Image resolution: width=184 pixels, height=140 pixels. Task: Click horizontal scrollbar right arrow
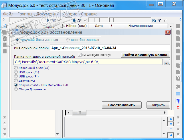coord(165,113)
